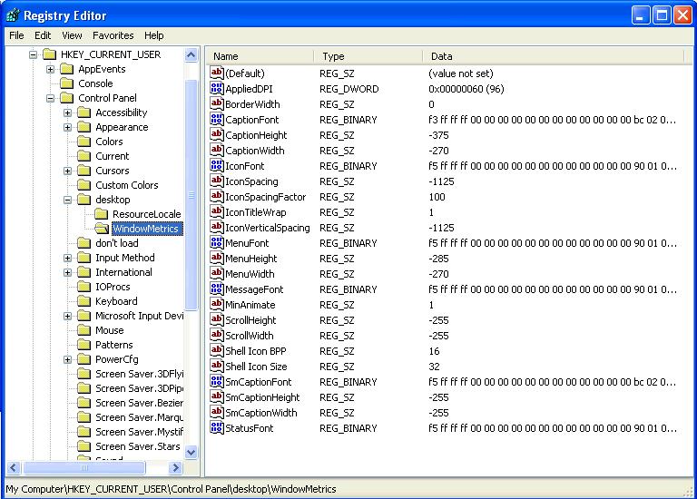Select the IconTitleWrap value name
Image resolution: width=697 pixels, height=499 pixels.
coord(256,212)
